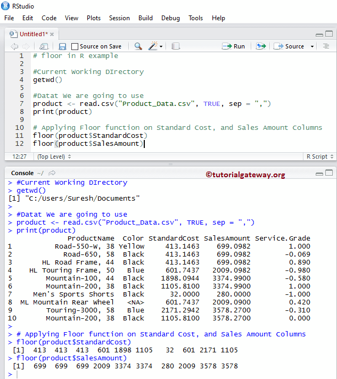Click cursor position 12:27 in status bar
The height and width of the screenshot is (379, 337).
pos(19,156)
